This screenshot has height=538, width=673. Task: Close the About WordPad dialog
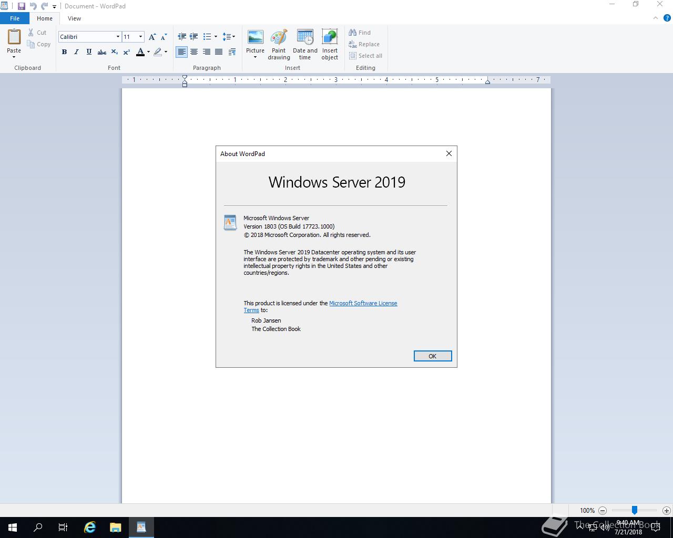point(449,153)
